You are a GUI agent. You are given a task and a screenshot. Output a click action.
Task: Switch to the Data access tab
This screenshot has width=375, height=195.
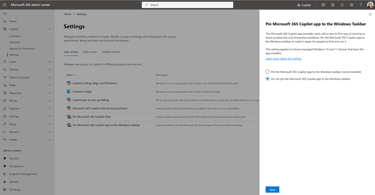pos(90,52)
